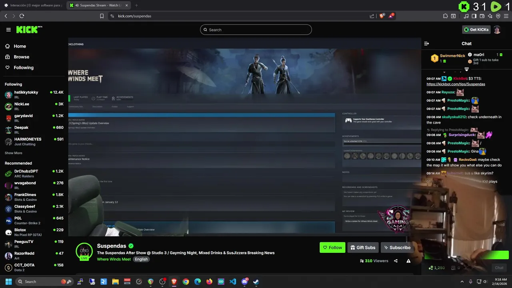
Task: Click the share icon in the address bar
Action: [372, 16]
